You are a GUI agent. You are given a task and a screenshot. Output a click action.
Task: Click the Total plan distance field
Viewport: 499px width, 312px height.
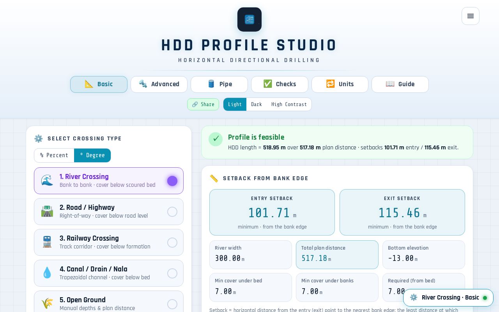(x=337, y=255)
